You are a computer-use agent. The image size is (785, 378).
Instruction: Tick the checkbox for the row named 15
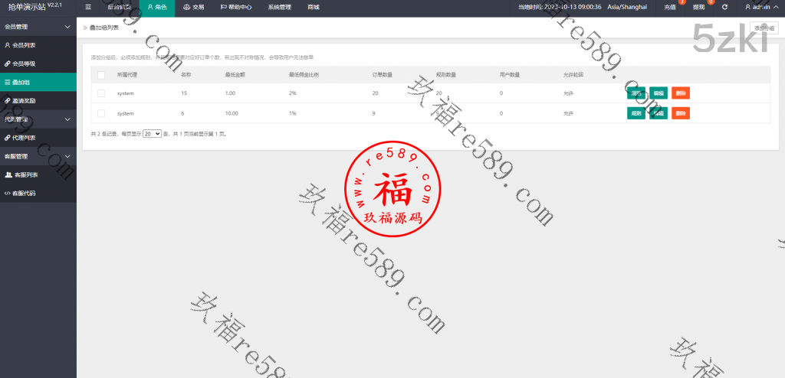[x=101, y=93]
